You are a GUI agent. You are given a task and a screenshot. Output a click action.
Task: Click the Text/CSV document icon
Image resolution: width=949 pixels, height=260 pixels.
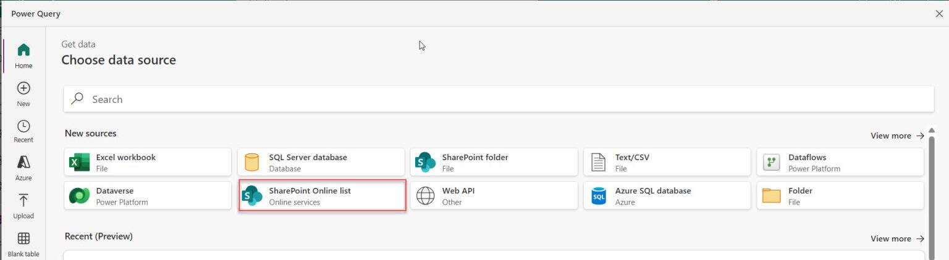598,162
